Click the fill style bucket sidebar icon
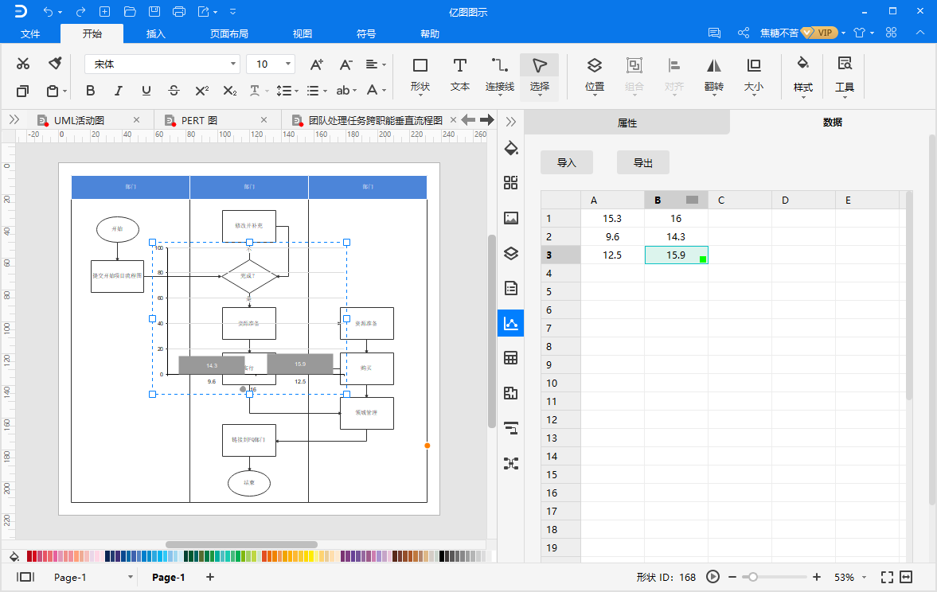 point(511,148)
